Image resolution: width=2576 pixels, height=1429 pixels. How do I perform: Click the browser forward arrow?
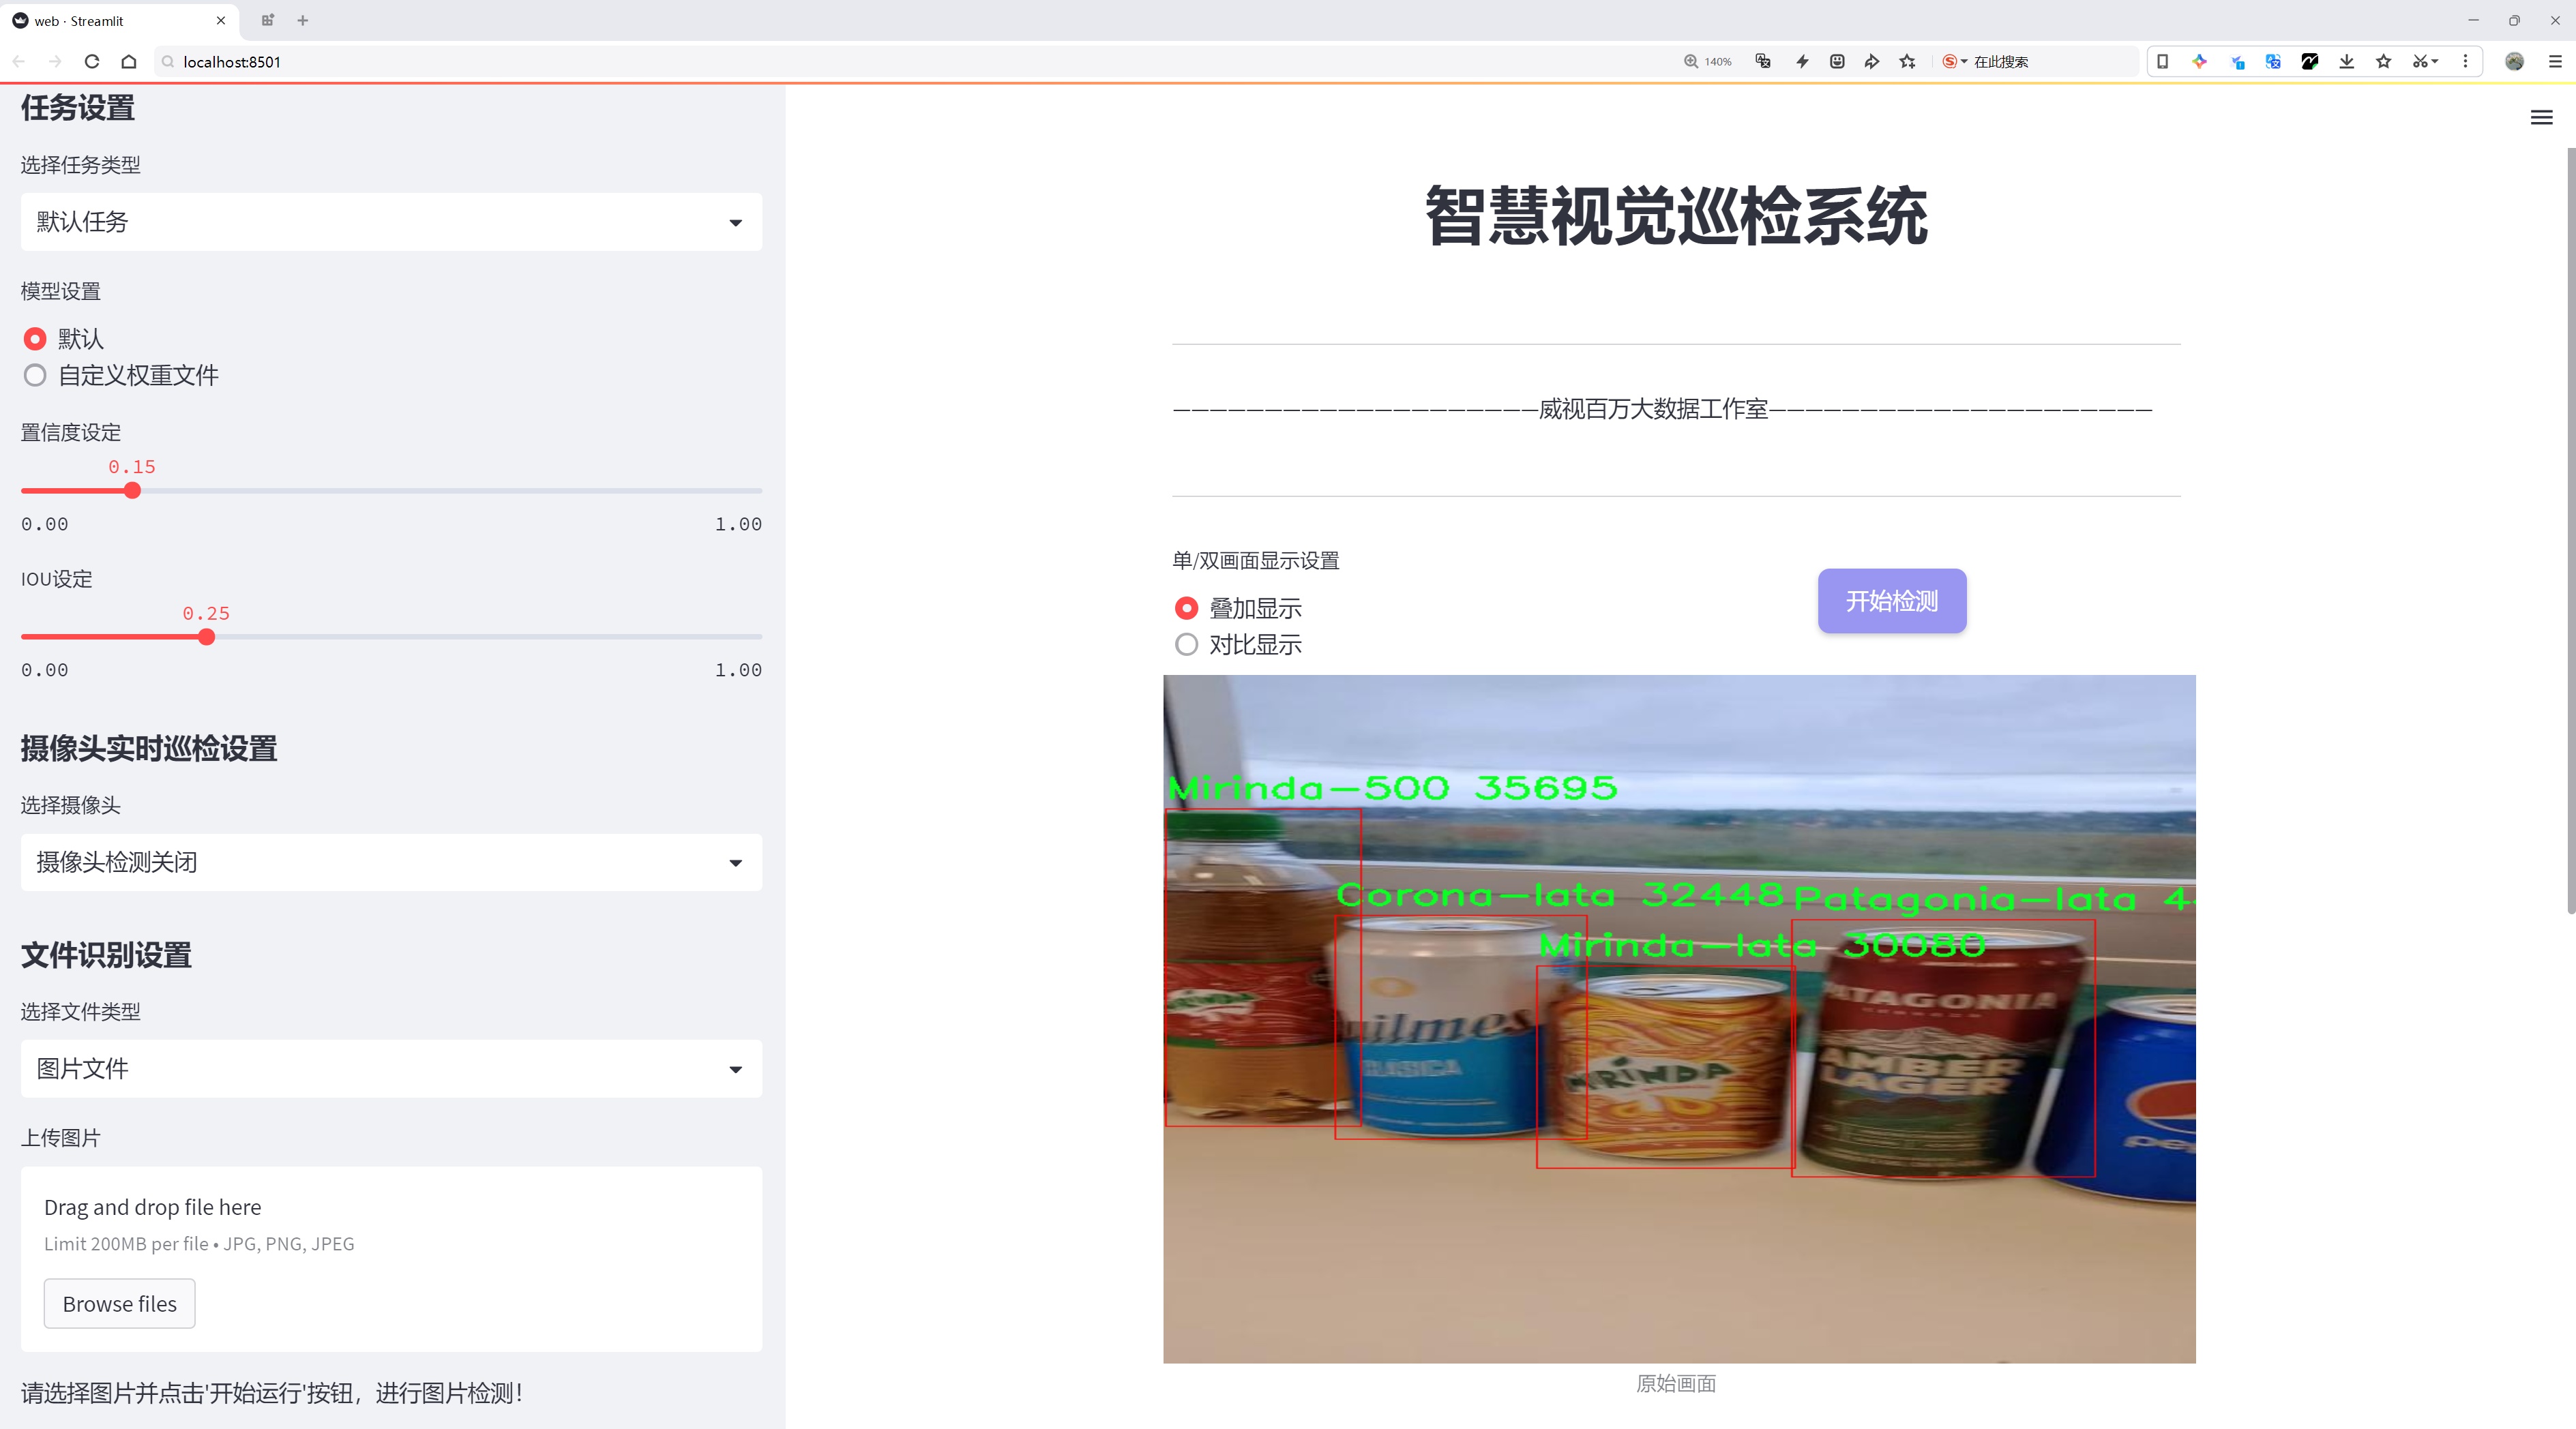pos(55,62)
